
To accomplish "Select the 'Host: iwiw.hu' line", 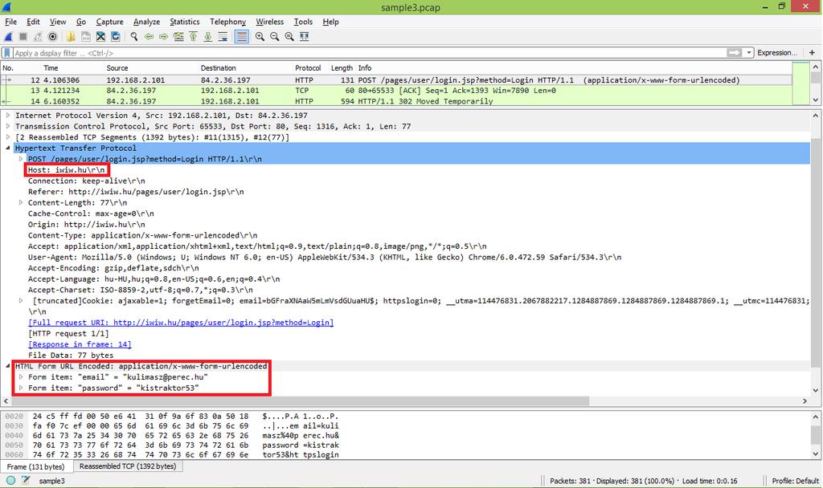I will [67, 170].
